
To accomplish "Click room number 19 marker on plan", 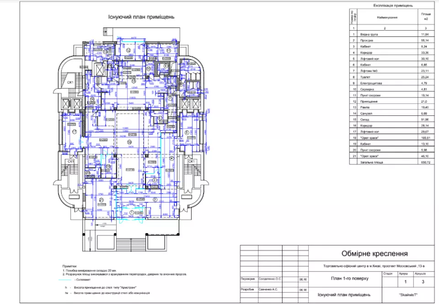I will tap(129, 142).
